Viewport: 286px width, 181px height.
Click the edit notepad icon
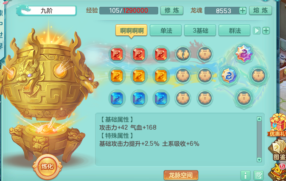[258, 175]
